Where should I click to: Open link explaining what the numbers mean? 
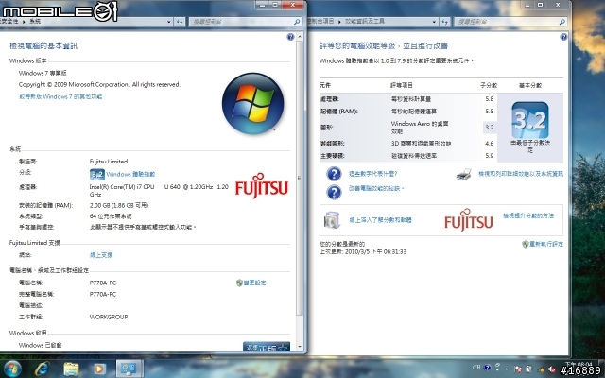[372, 174]
